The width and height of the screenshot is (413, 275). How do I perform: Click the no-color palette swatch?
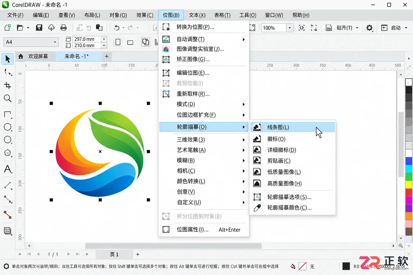pyautogui.click(x=409, y=82)
